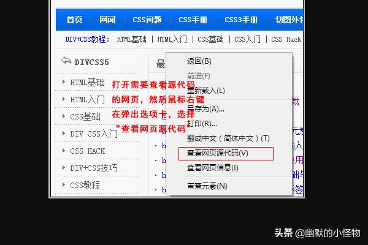Expand the CSS HACK sidebar item

87,151
